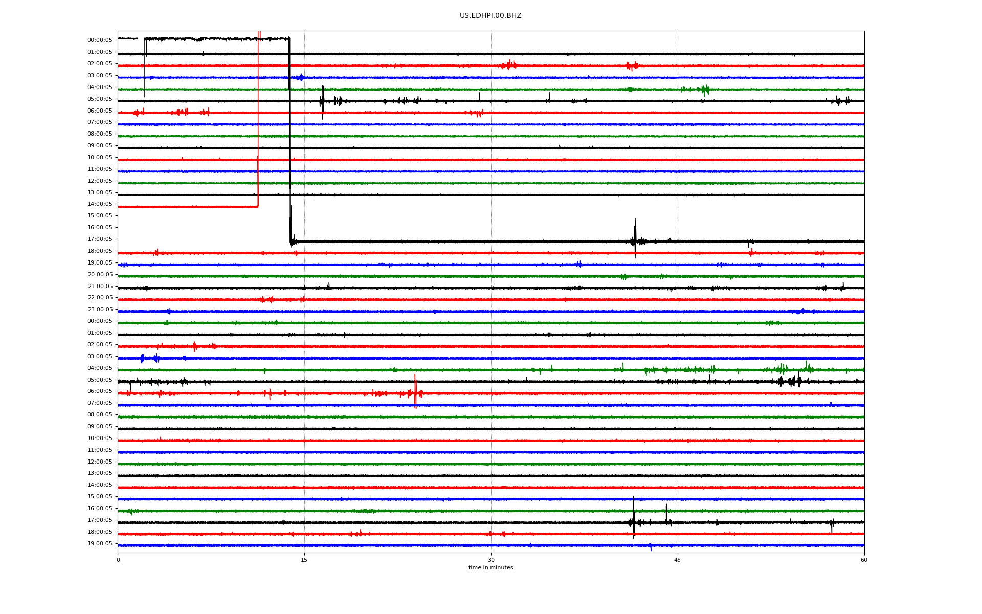
Task: Select the 16:00:05 label with no trace
Action: click(100, 227)
